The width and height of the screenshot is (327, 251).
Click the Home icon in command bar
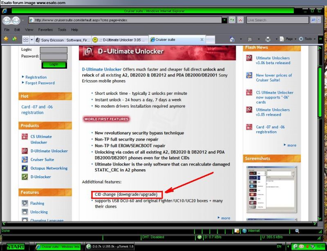[232, 39]
